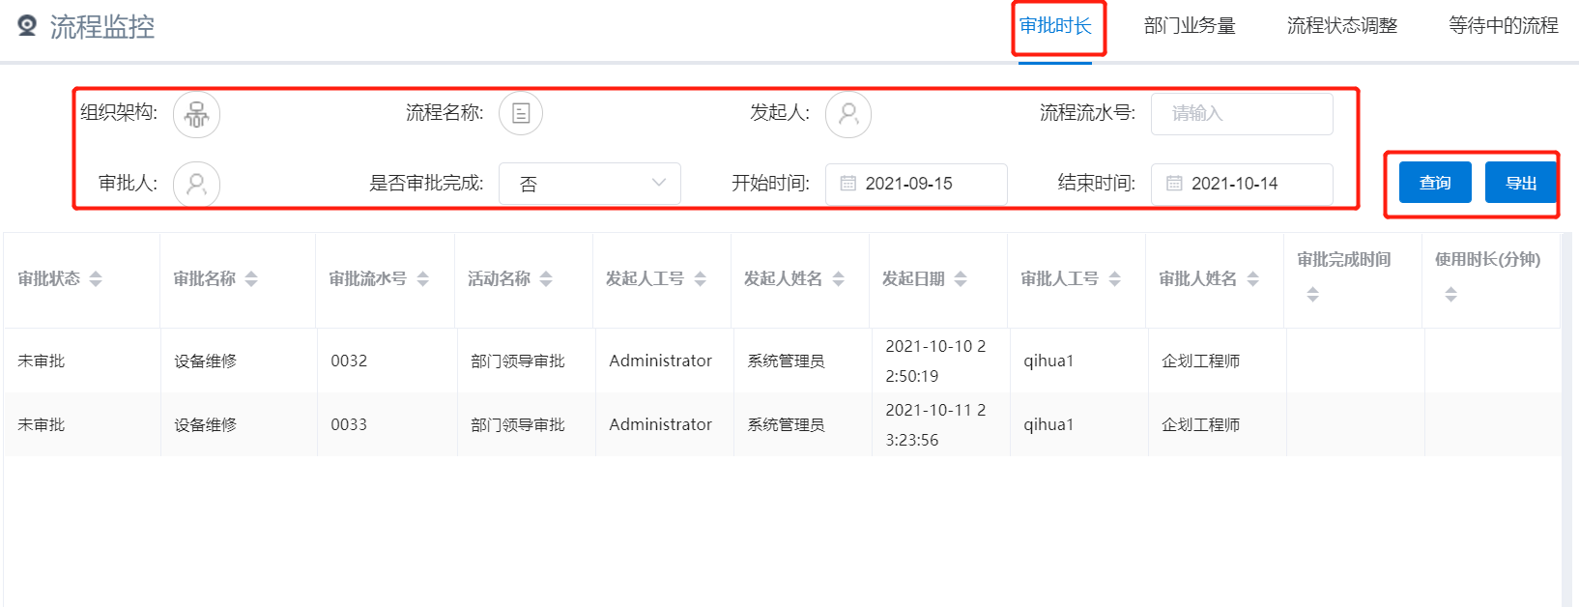Click calendar icon in 结束时间 field
The image size is (1579, 607).
point(1174,184)
